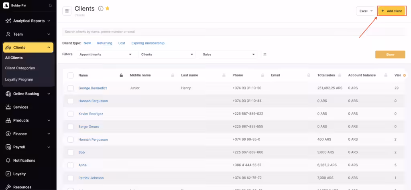Click the hamburger menu icon beside Clients title
Screen dimensions: 411x190
tap(67, 11)
